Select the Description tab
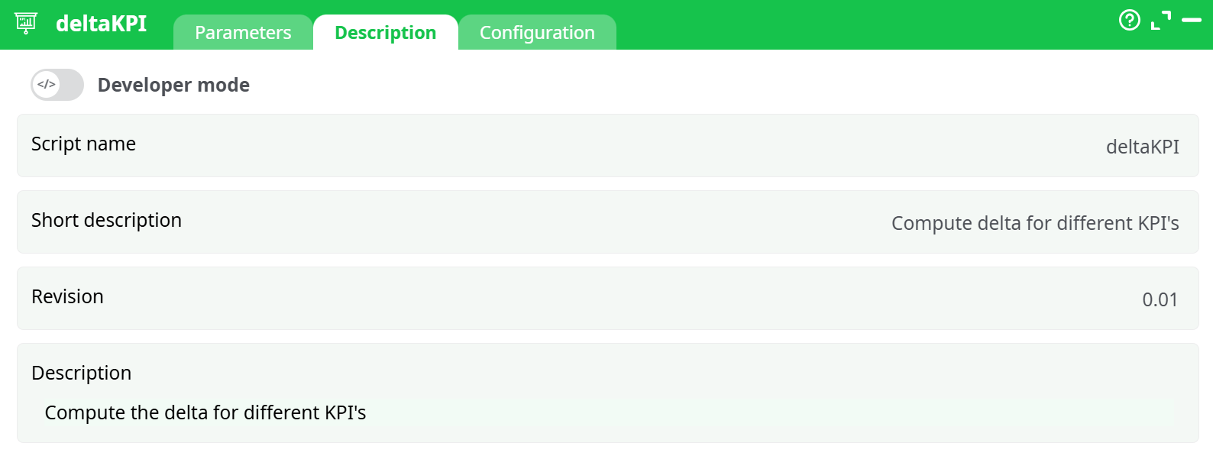 coord(385,32)
